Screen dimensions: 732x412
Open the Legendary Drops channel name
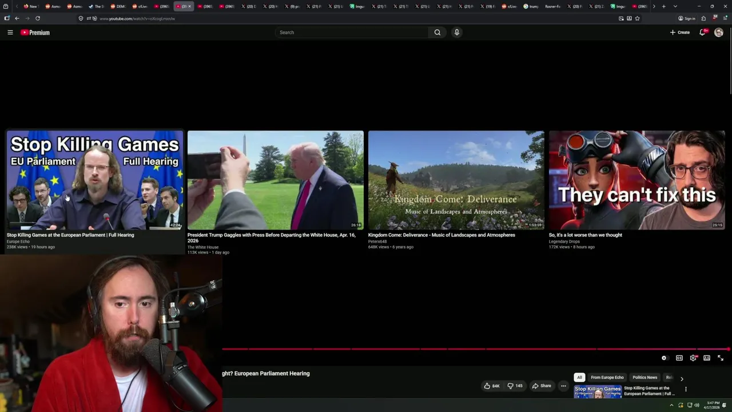(564, 241)
